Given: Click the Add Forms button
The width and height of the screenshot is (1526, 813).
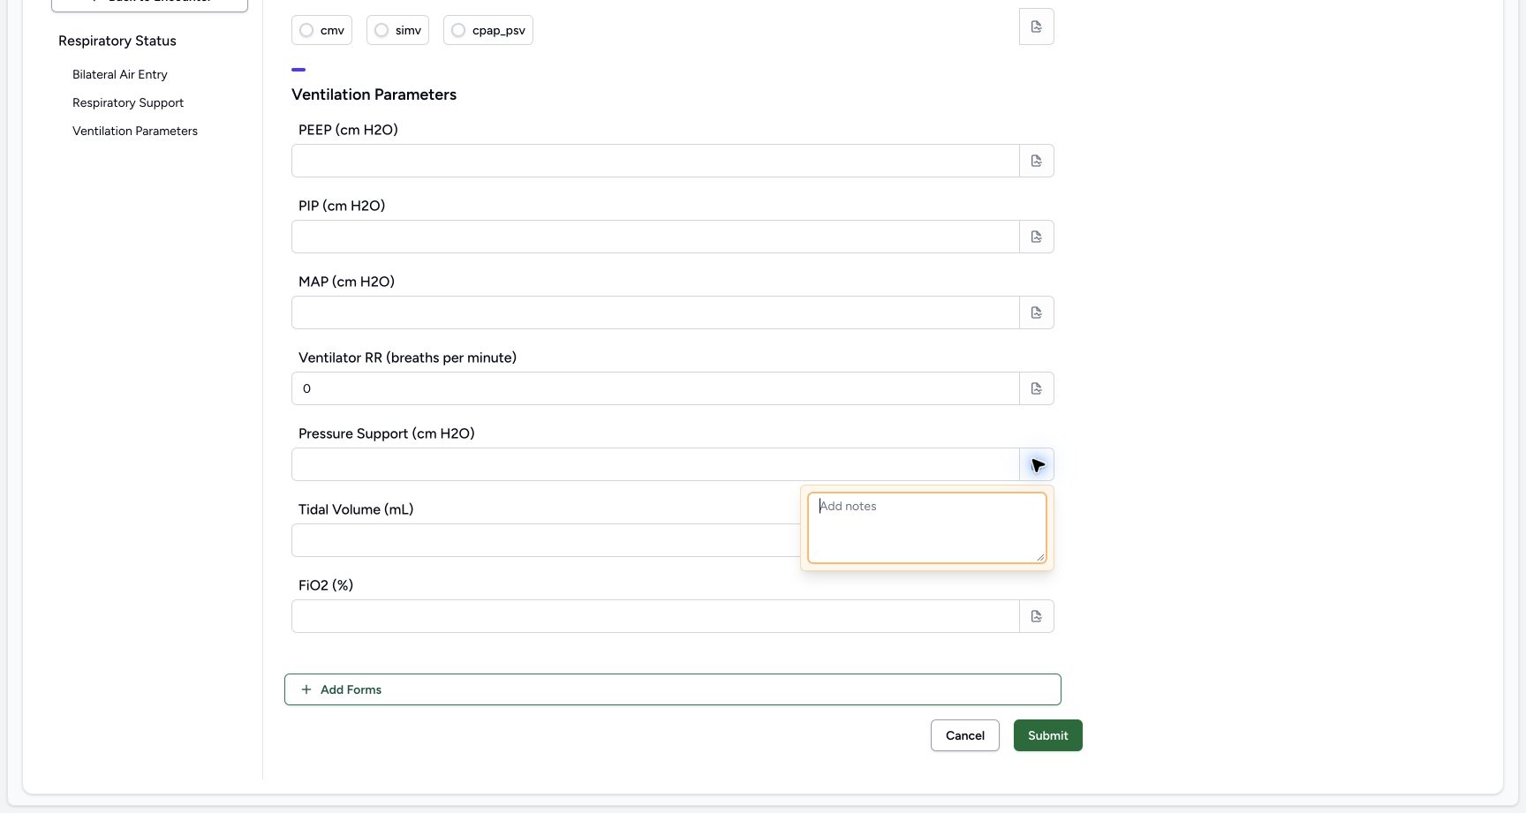Looking at the screenshot, I should pos(673,689).
